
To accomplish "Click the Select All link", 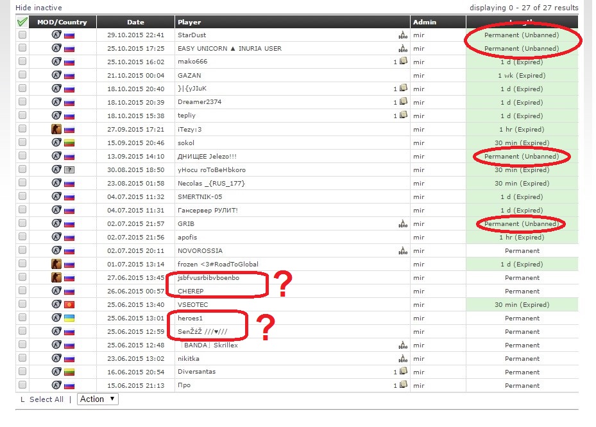I will pos(46,399).
